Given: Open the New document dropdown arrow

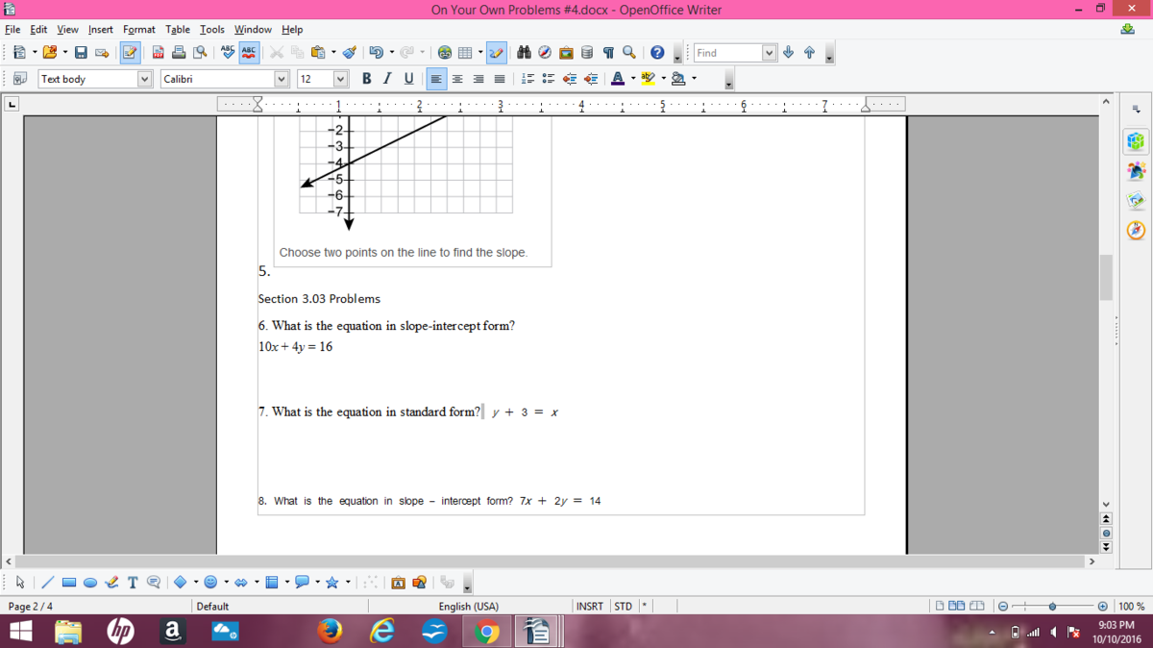Looking at the screenshot, I should click(35, 53).
